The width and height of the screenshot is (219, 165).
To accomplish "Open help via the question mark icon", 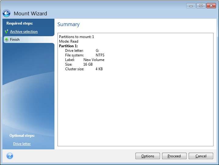I will point(10,156).
